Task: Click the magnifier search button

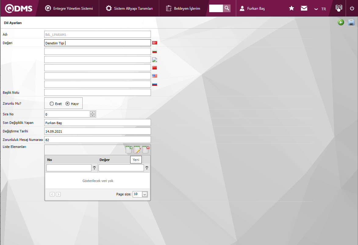Action: [x=227, y=8]
